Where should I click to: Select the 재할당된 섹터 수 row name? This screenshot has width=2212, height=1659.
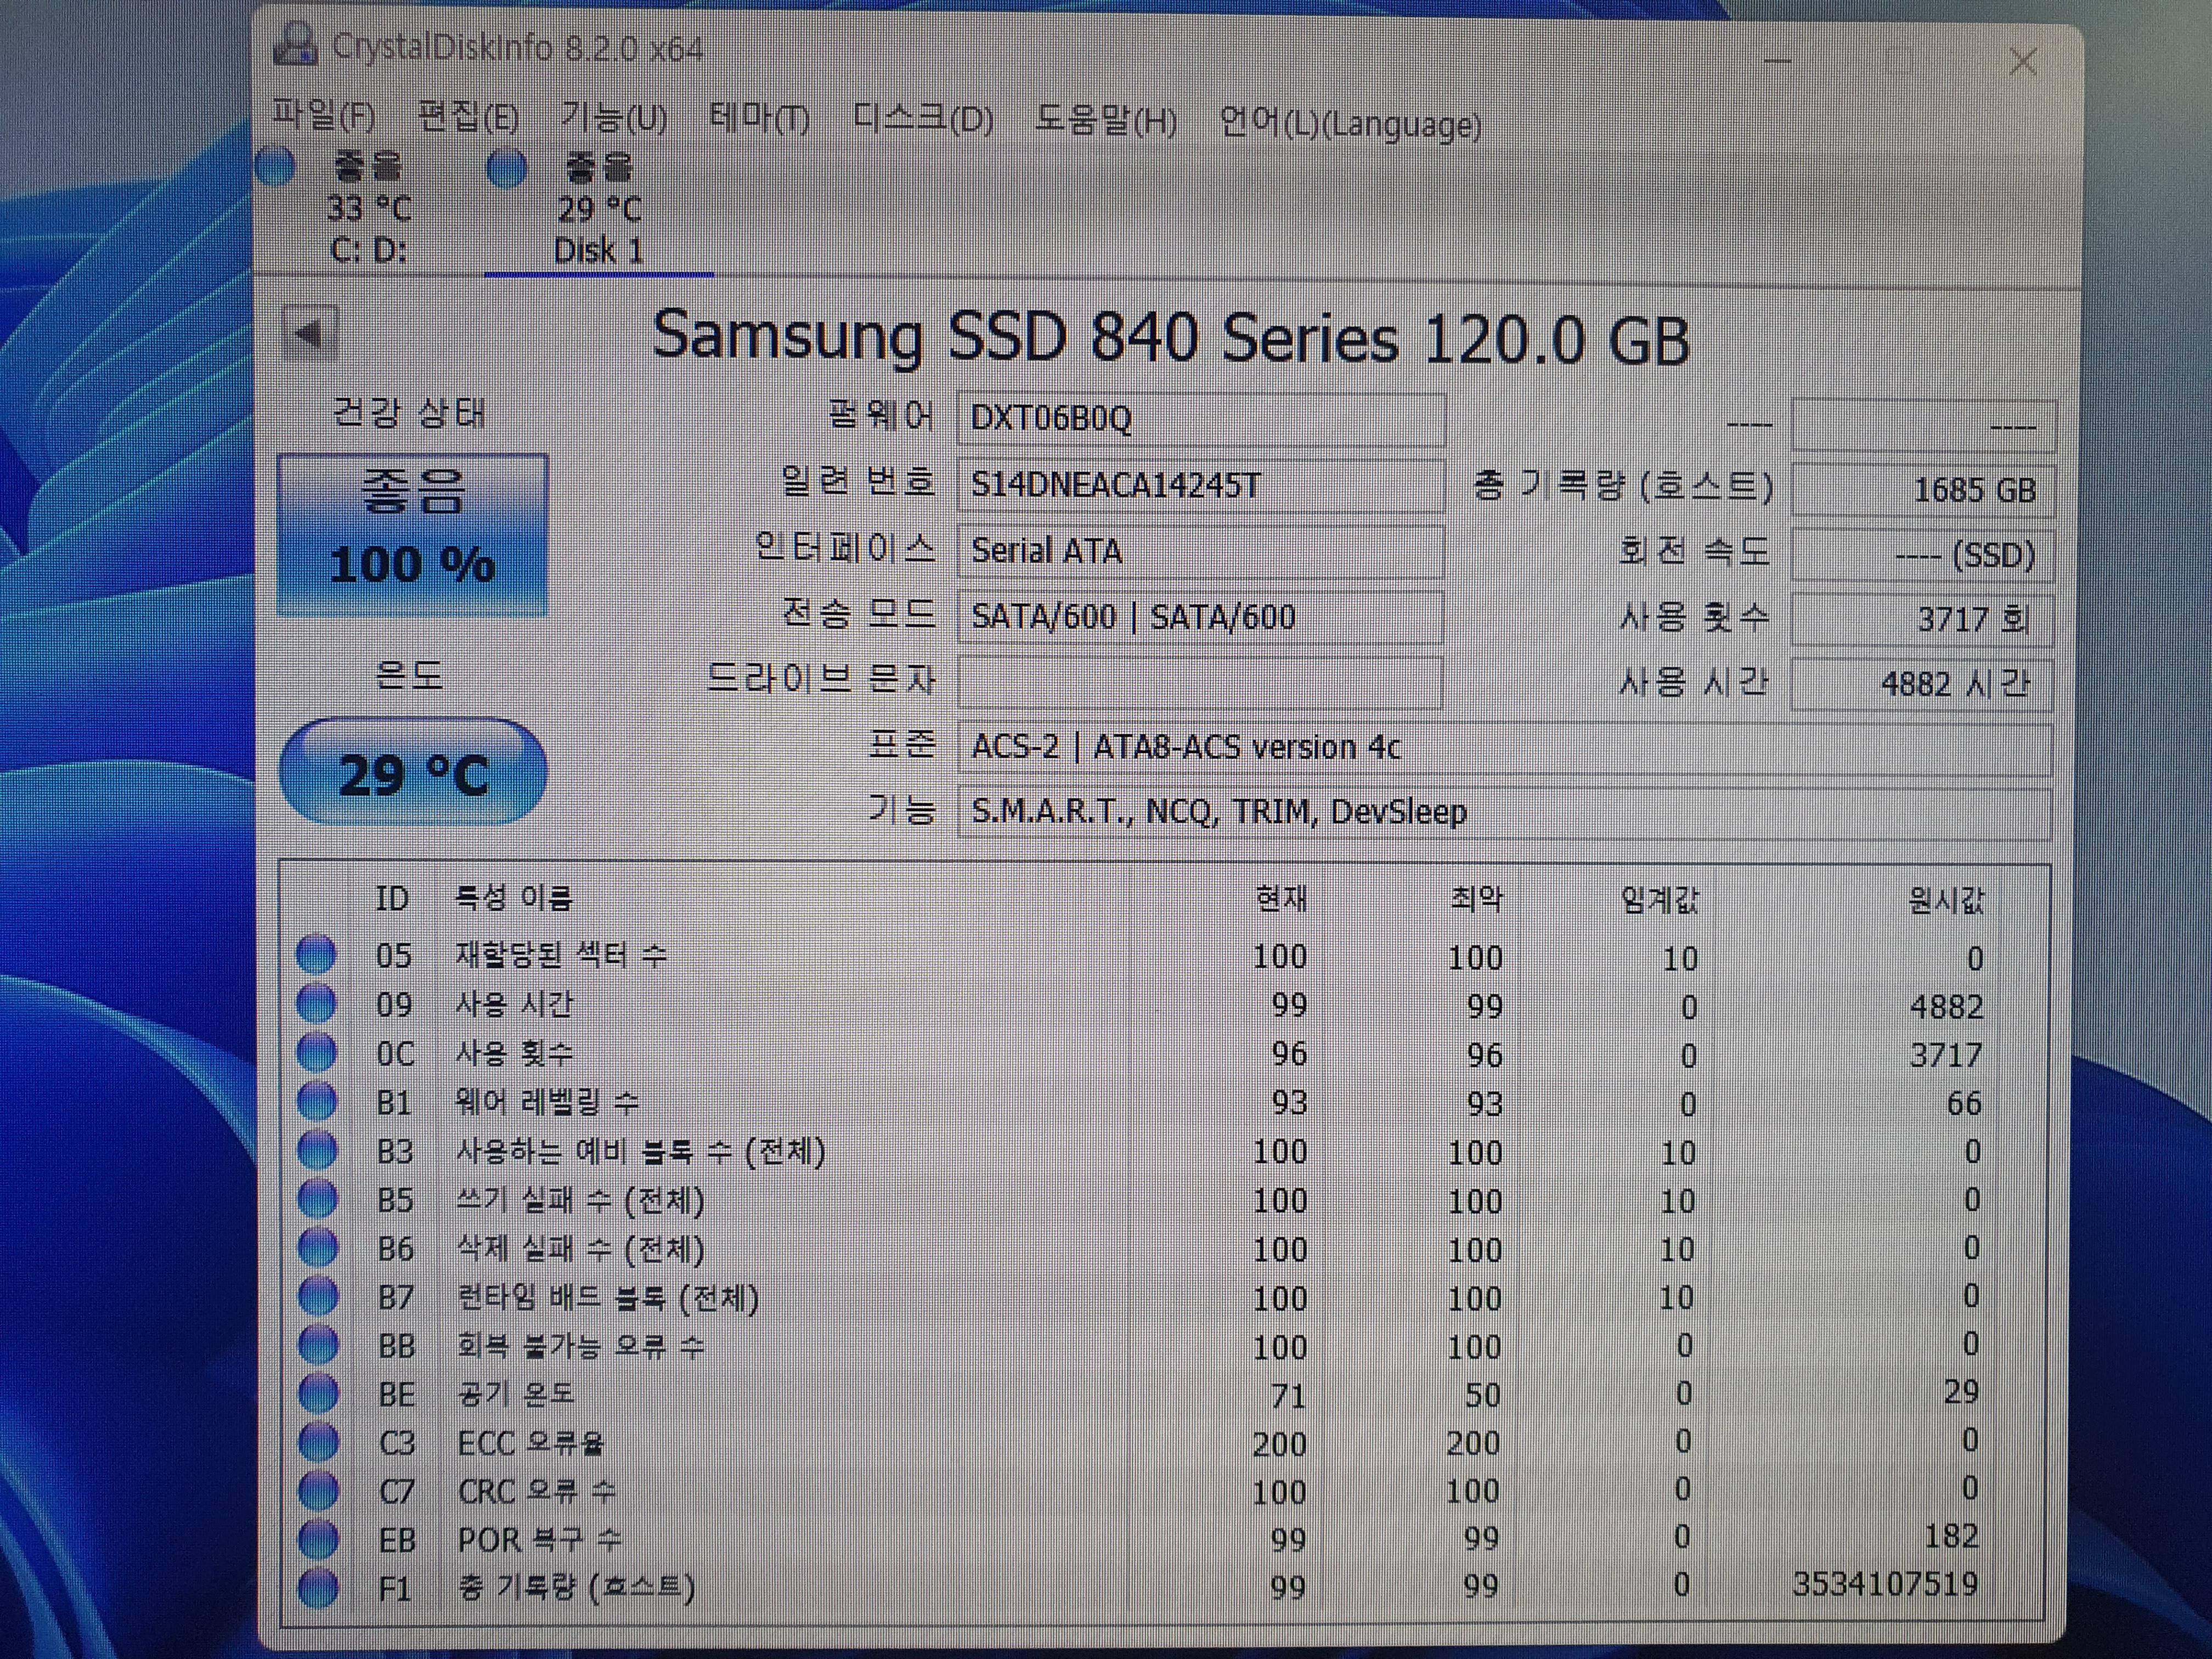[x=561, y=955]
